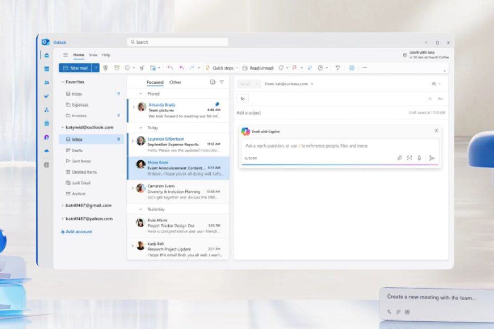
Task: Toggle the hamburger navigation pane button
Action: coord(65,55)
